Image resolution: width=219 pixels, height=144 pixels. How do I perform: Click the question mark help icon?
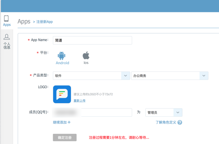coord(180,123)
